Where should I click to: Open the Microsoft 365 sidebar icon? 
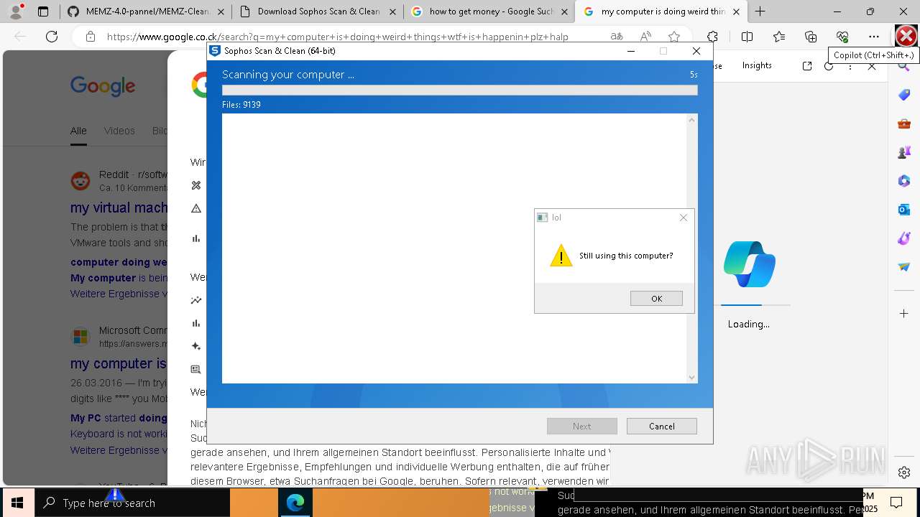(x=904, y=181)
